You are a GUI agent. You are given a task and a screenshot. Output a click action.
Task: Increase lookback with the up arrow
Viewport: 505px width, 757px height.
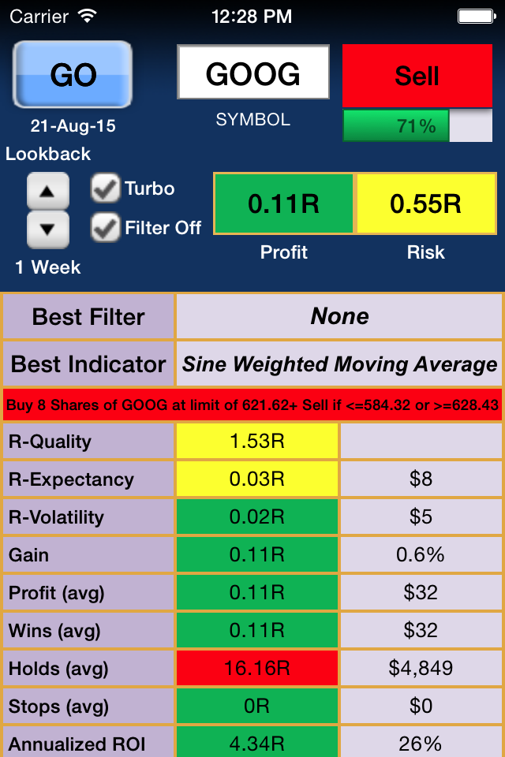[47, 191]
